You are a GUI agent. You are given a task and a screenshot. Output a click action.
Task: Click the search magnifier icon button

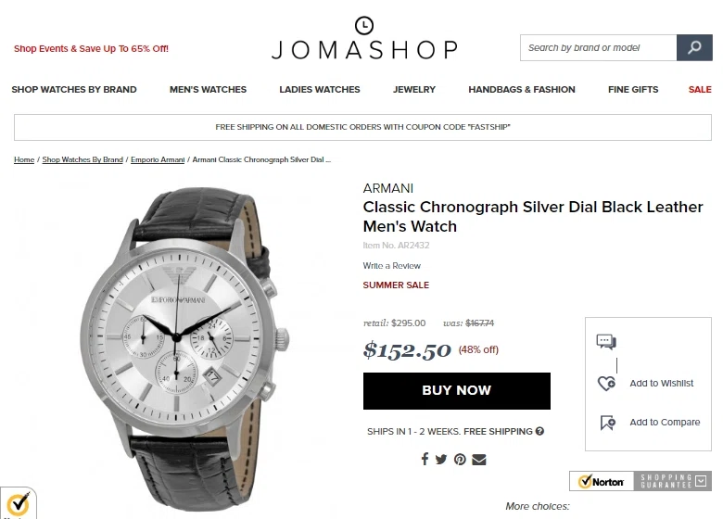click(694, 47)
